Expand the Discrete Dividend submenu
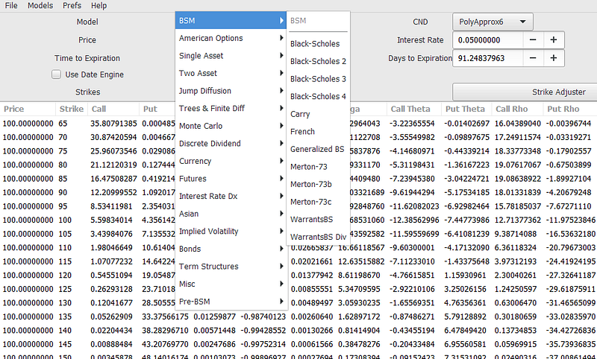The height and width of the screenshot is (359, 597). [231, 143]
